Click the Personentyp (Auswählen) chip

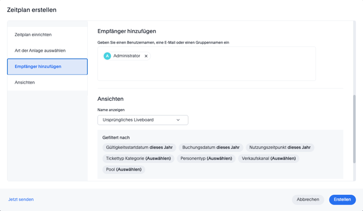(x=206, y=159)
